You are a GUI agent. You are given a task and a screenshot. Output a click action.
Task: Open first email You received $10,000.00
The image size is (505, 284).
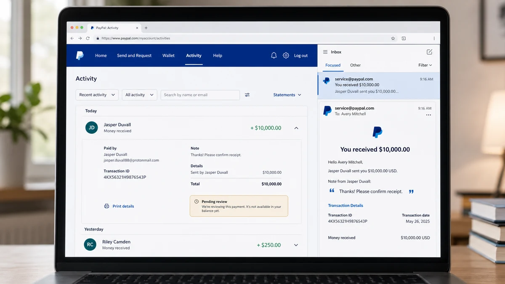pos(379,85)
